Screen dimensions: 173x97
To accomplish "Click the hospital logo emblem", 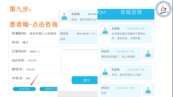I will (x=164, y=9).
